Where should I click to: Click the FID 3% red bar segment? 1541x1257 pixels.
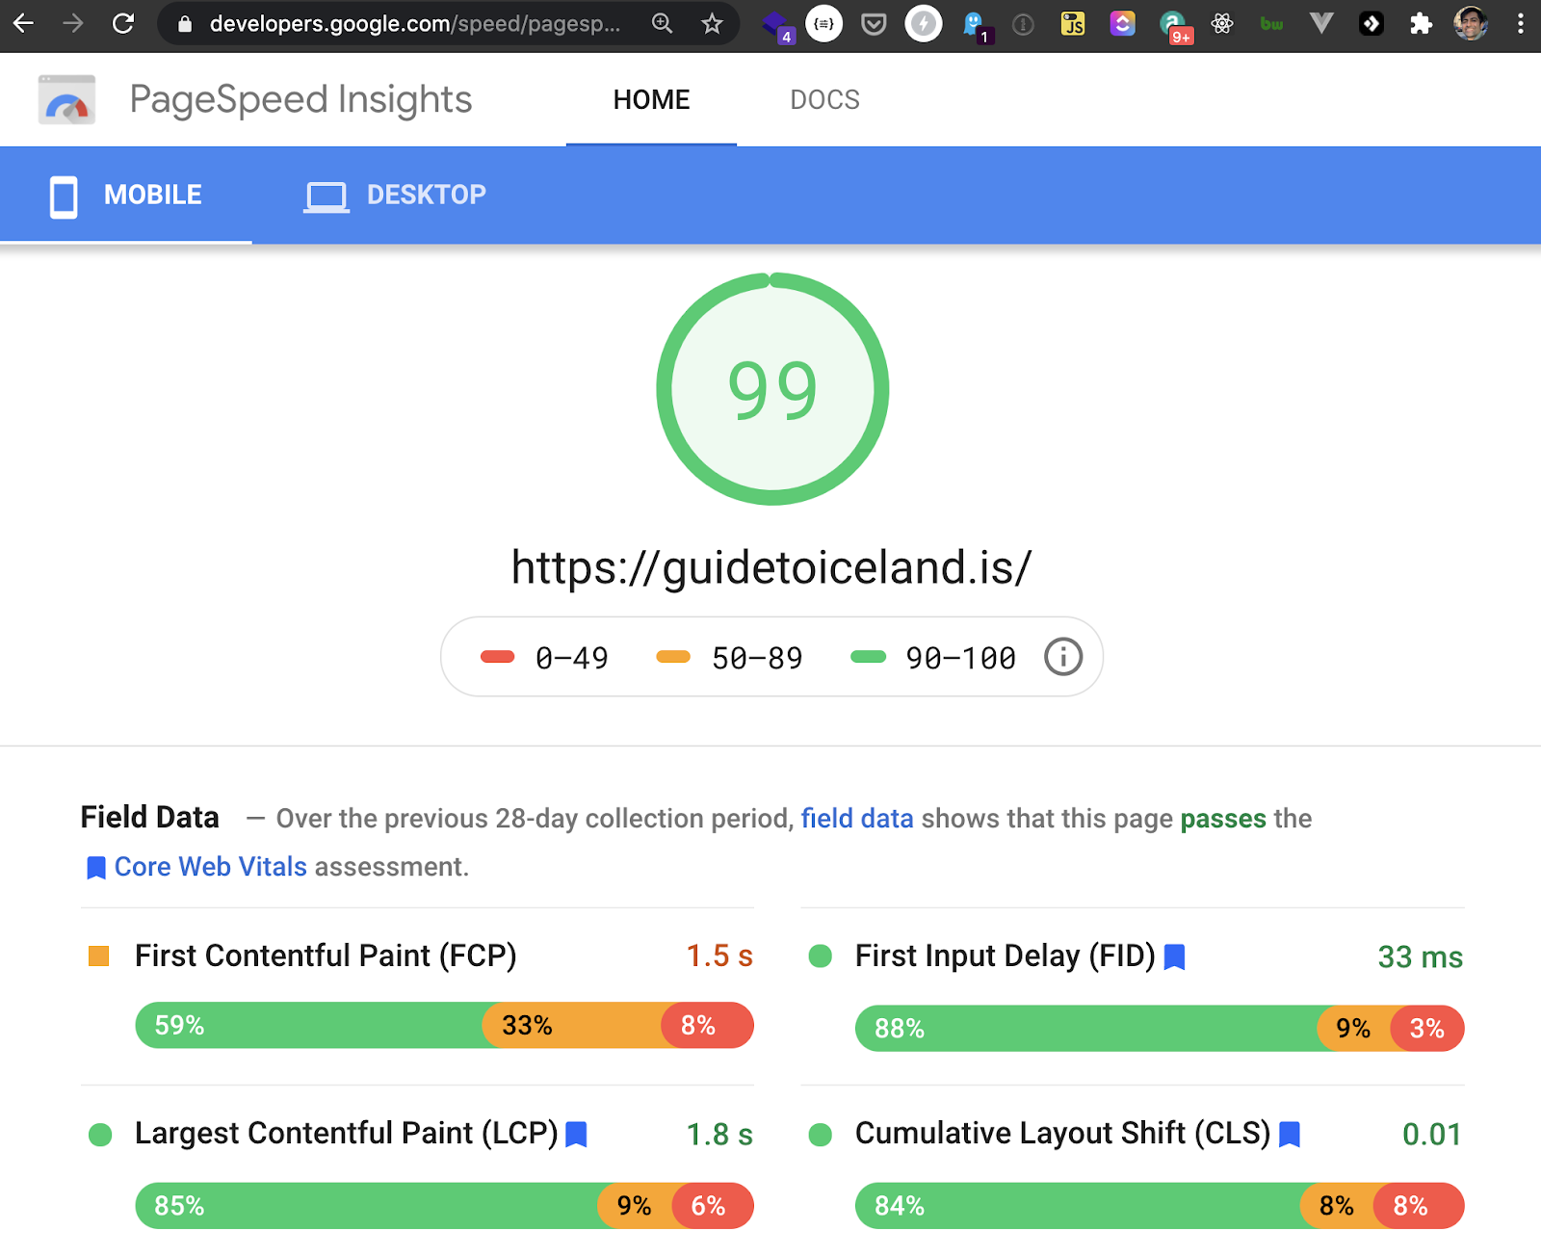coord(1427,1029)
